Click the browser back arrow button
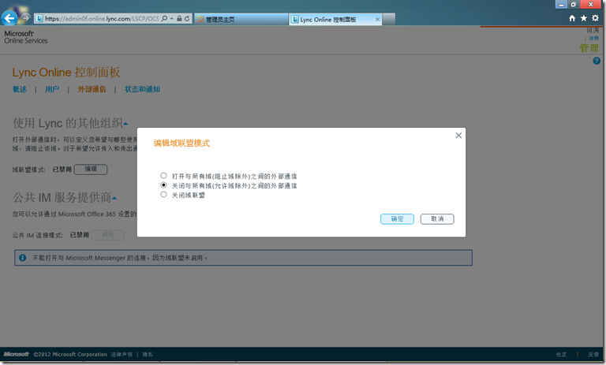 point(9,18)
